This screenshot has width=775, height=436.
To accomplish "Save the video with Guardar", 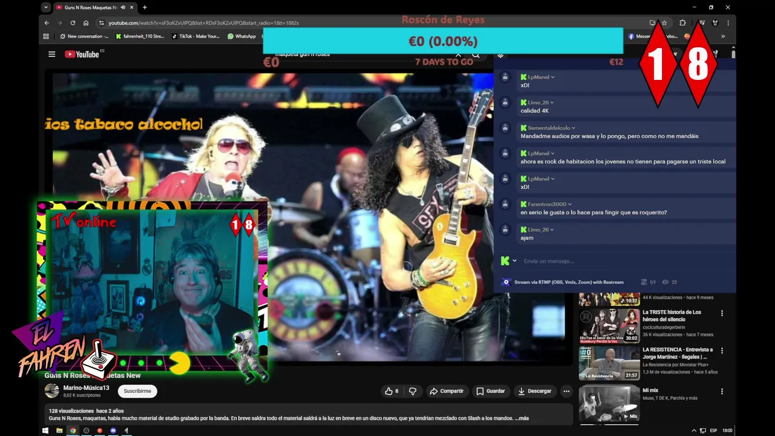I will (490, 391).
